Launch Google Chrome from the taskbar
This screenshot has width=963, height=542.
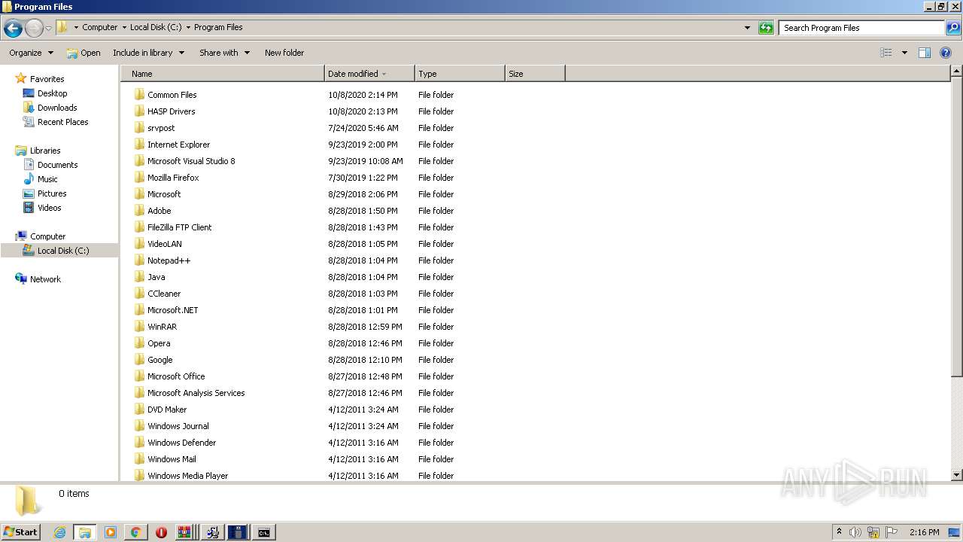point(136,532)
